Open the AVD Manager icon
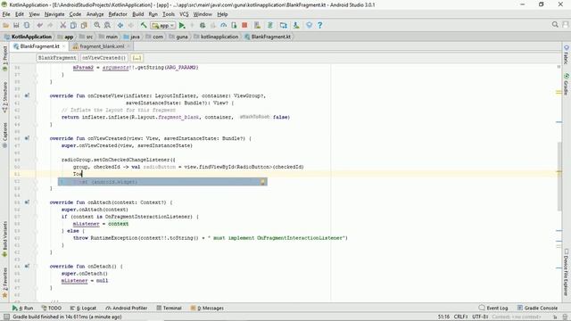 258,25
